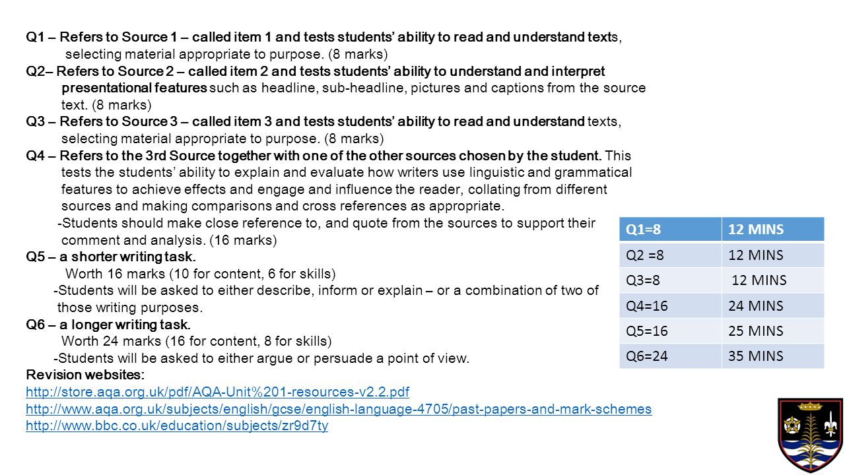The image size is (845, 475).
Task: Click the school crest shield logo
Action: [811, 435]
